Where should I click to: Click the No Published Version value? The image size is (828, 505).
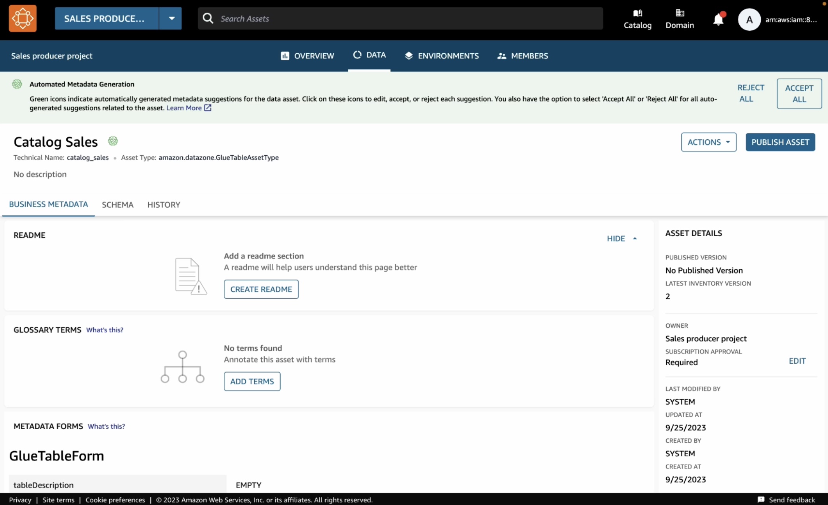tap(704, 270)
